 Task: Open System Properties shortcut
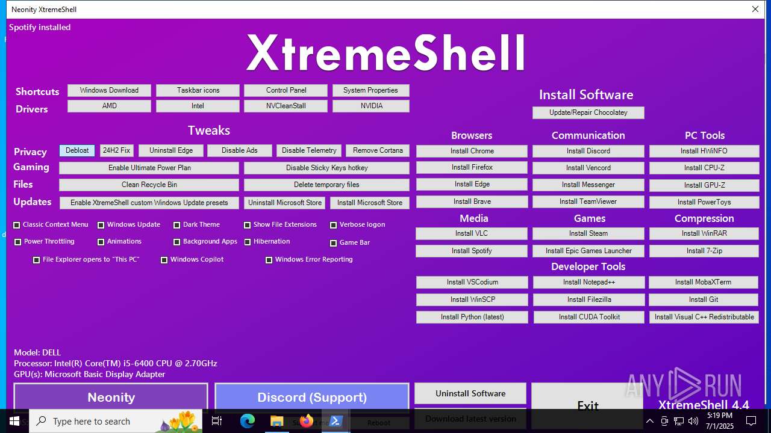point(370,90)
